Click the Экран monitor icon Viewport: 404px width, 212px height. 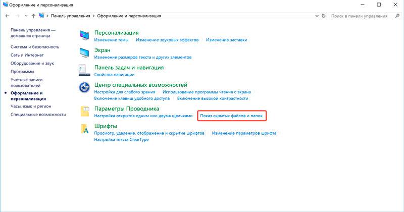click(84, 54)
